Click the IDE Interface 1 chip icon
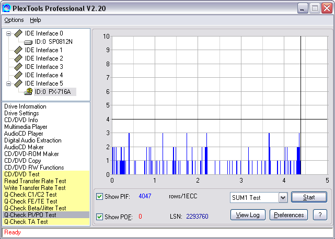This screenshot has height=239, width=335. [x=18, y=50]
